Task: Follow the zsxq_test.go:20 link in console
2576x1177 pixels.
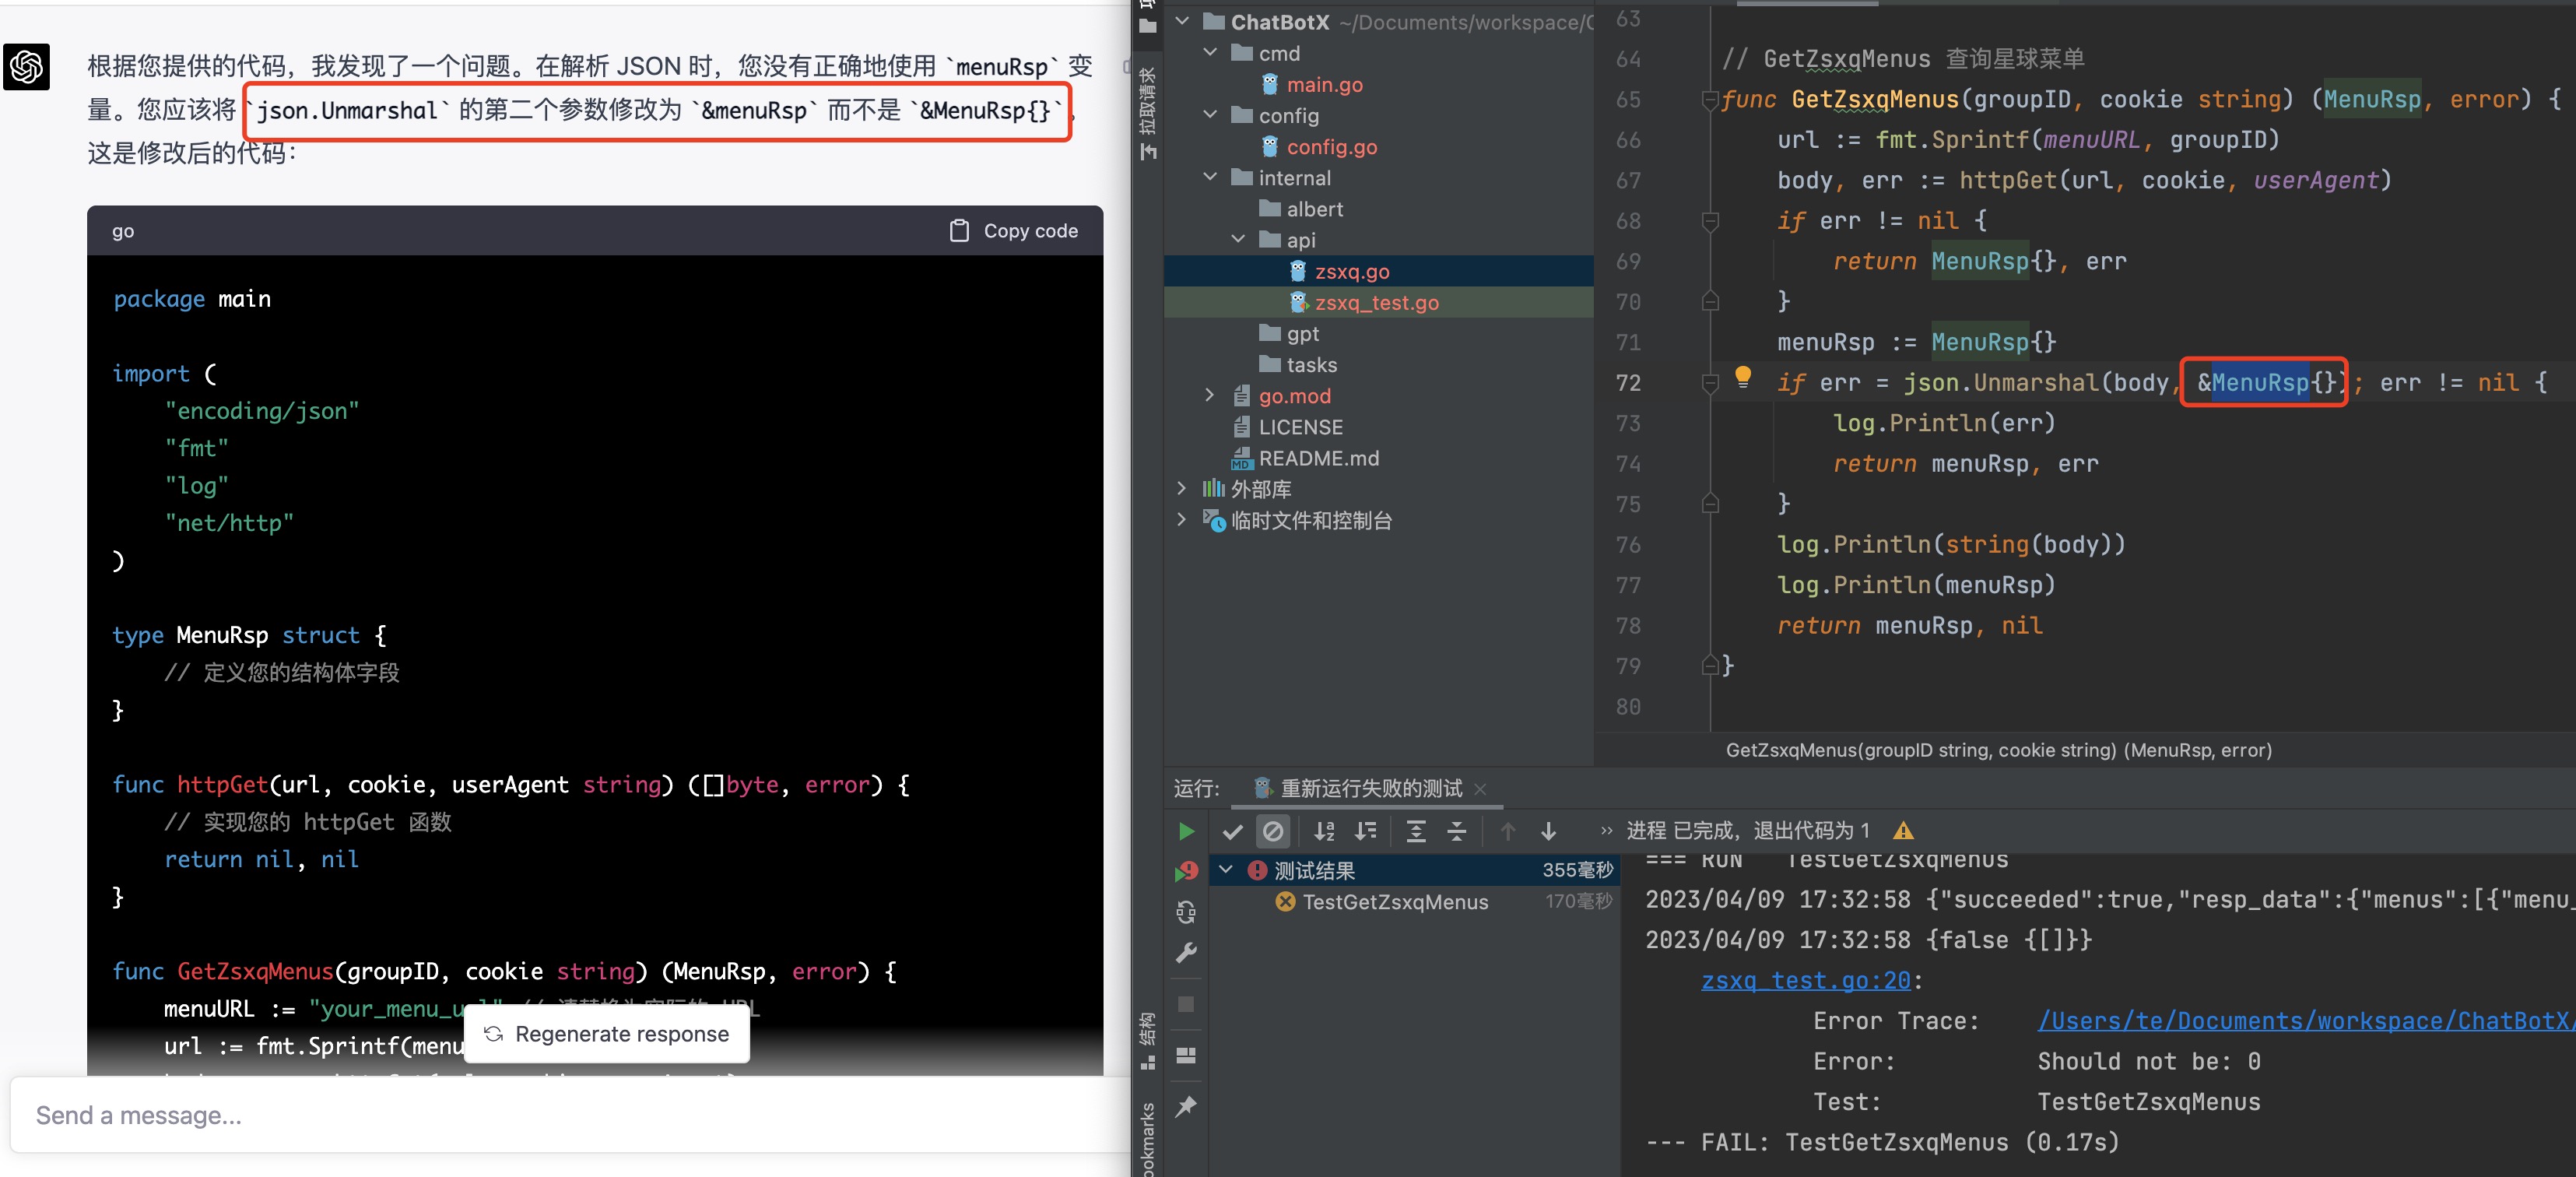Action: coord(1805,981)
